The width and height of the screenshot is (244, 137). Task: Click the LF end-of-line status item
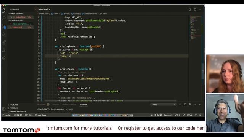coord(184,115)
